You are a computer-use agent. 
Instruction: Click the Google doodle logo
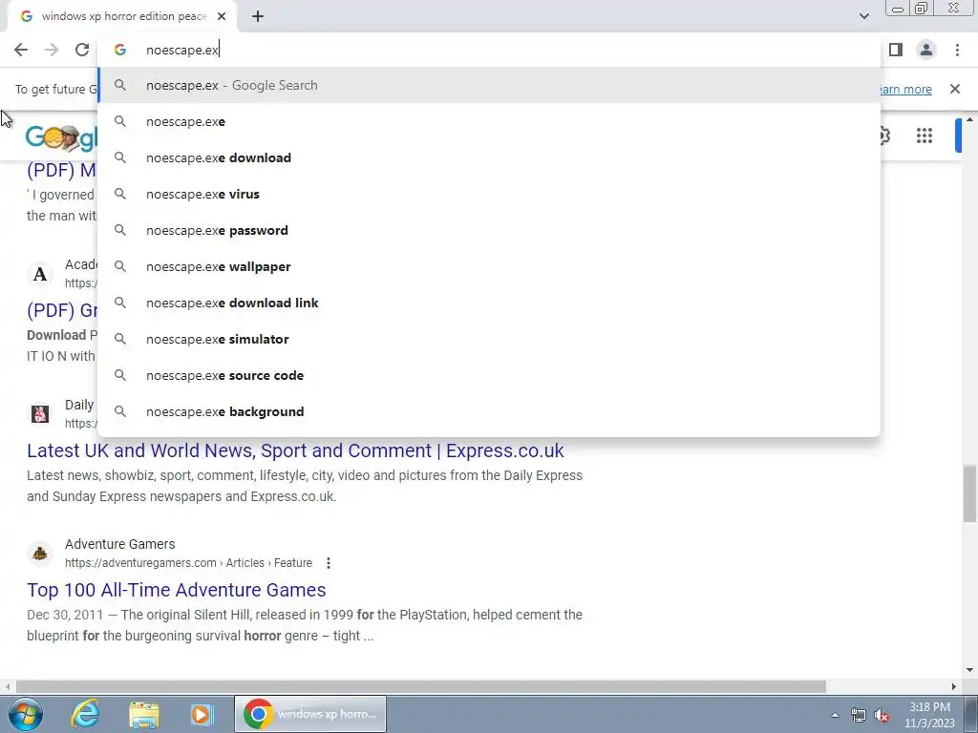61,137
